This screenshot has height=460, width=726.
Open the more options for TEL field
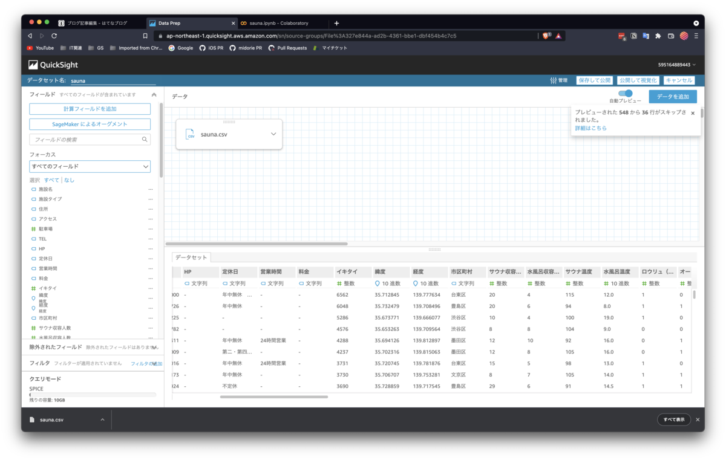(x=151, y=239)
